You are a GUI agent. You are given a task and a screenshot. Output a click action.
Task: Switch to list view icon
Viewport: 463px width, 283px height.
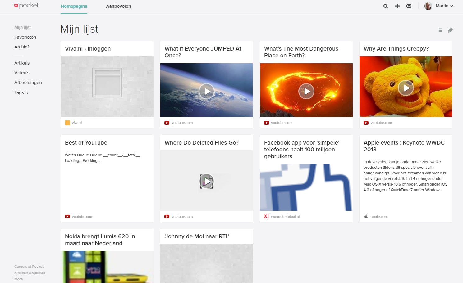point(440,30)
